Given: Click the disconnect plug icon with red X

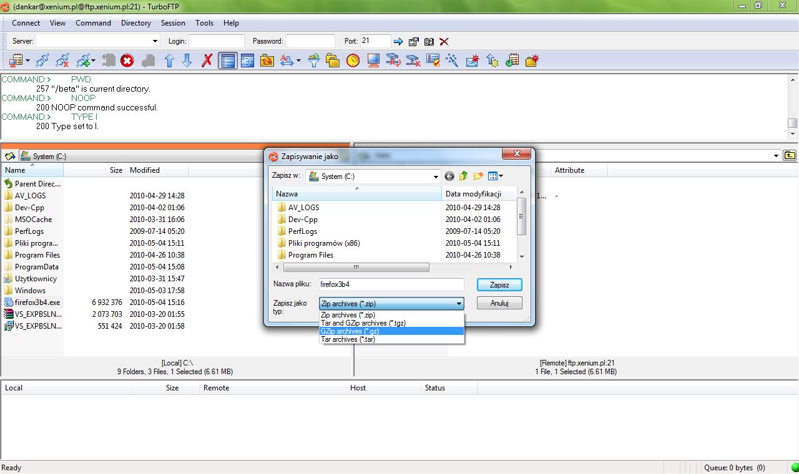Looking at the screenshot, I should 62,60.
